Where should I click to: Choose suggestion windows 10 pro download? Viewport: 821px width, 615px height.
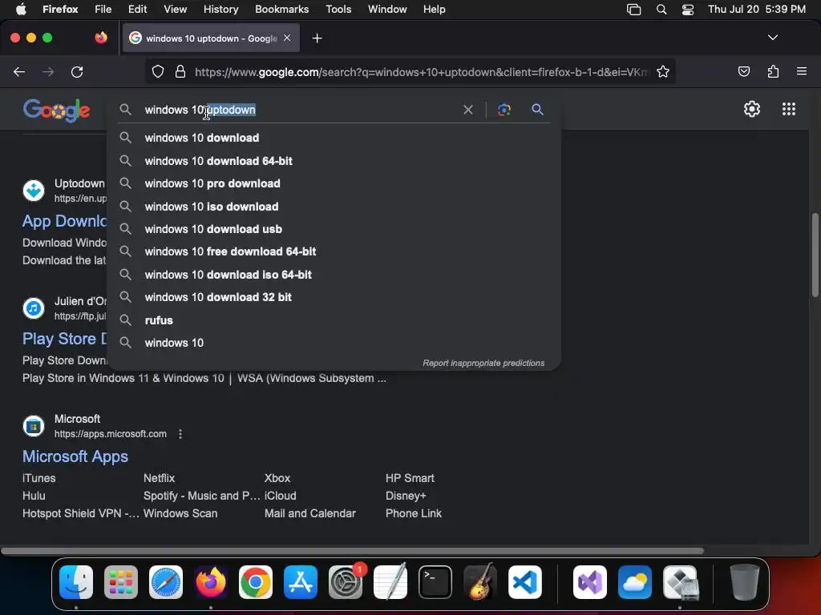pos(334,183)
